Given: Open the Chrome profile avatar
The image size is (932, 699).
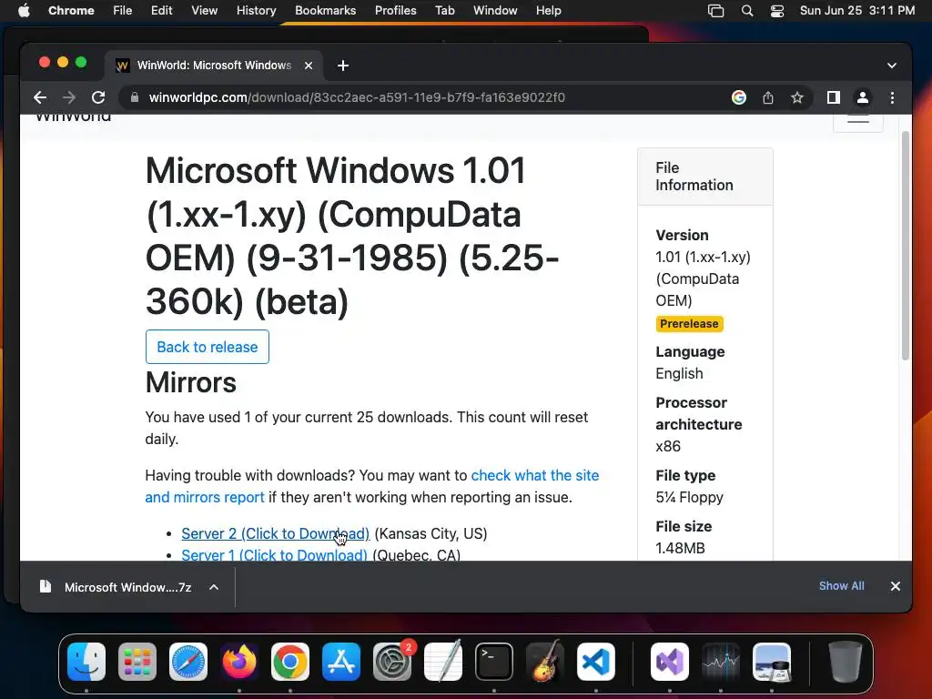Looking at the screenshot, I should 863,97.
